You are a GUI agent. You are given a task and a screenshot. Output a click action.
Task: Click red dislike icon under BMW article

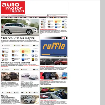point(29,92)
